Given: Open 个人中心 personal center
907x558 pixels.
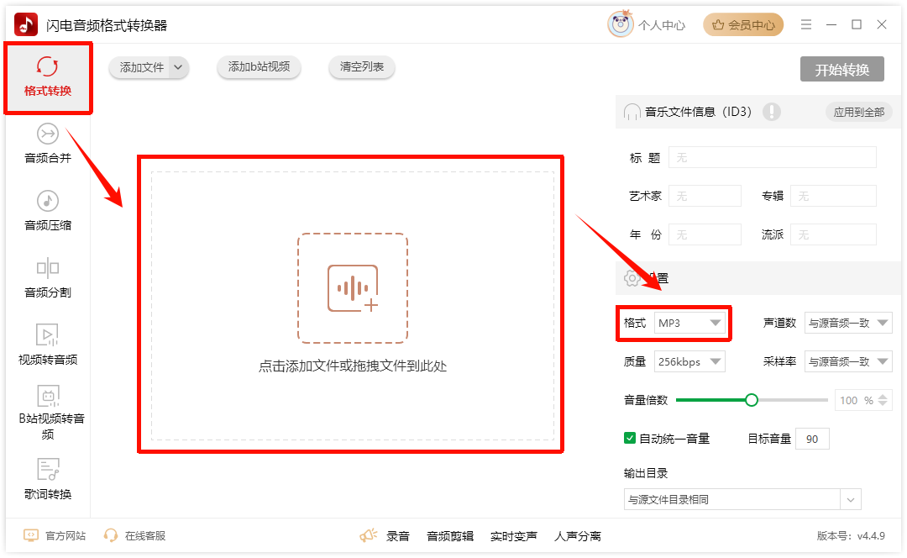Looking at the screenshot, I should coord(663,24).
